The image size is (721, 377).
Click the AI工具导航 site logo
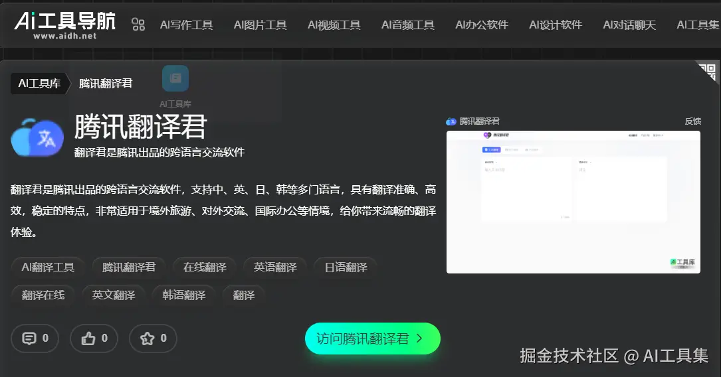(x=65, y=26)
